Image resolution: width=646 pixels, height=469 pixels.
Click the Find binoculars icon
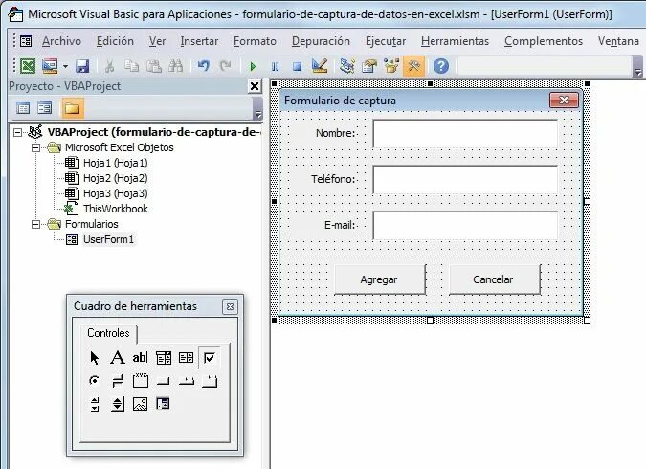point(176,66)
